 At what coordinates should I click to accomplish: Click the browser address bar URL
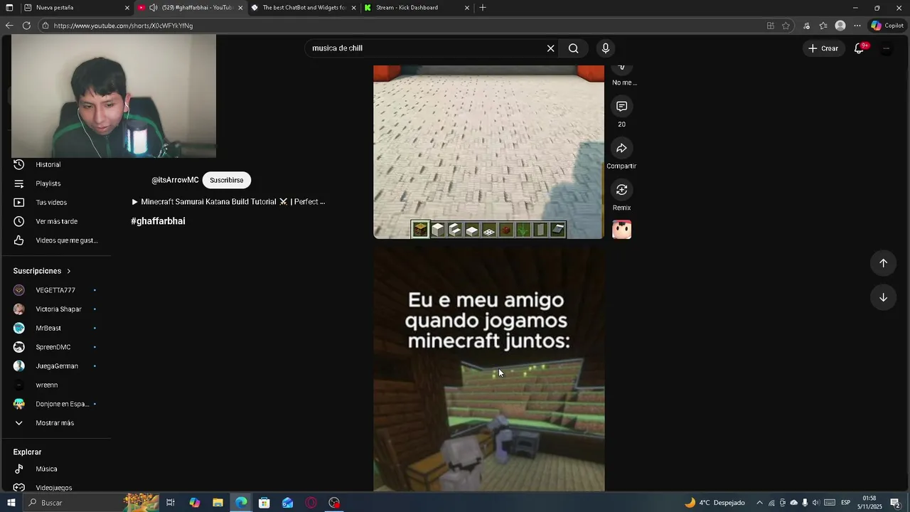click(123, 26)
